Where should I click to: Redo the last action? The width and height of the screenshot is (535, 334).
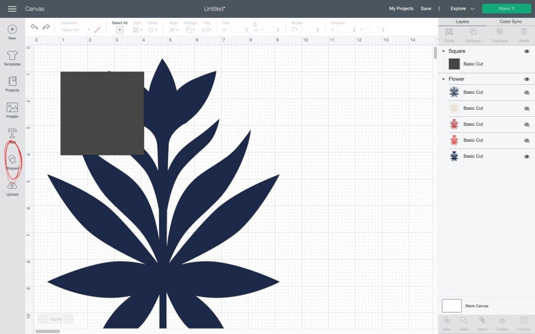point(46,27)
